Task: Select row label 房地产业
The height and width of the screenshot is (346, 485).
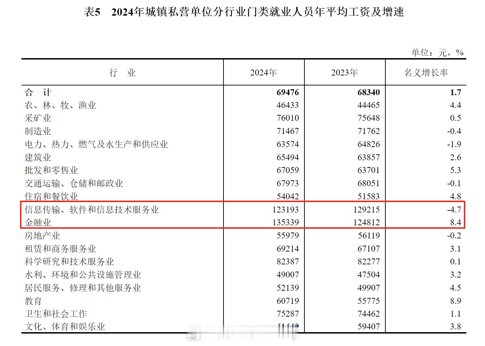Action: pyautogui.click(x=42, y=236)
